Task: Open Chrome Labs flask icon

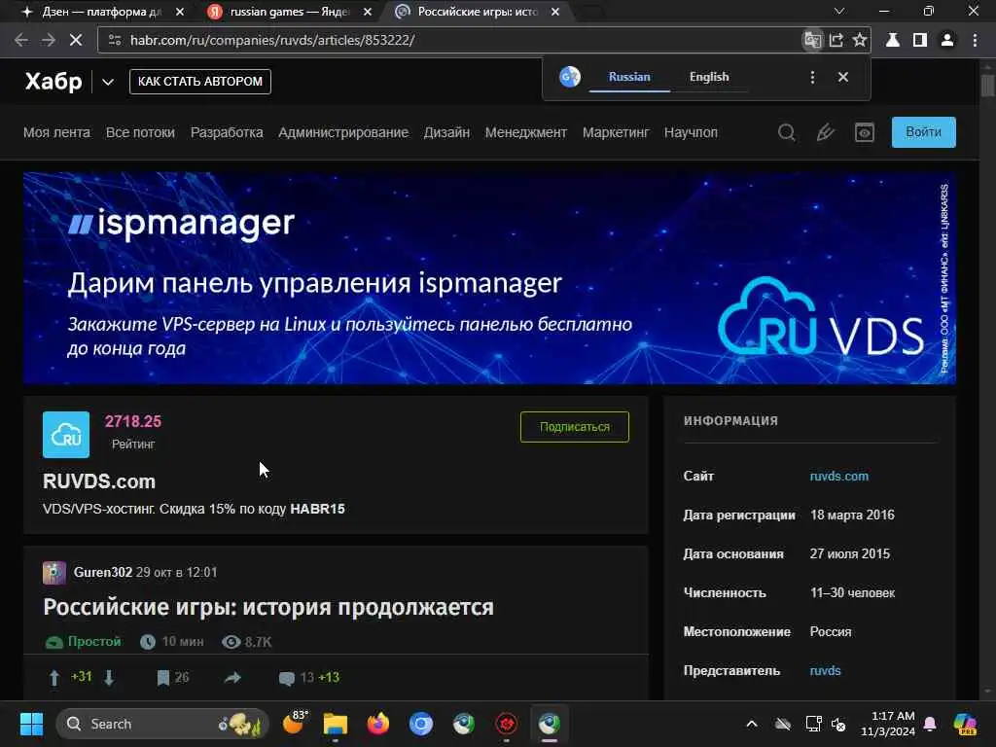Action: coord(893,40)
